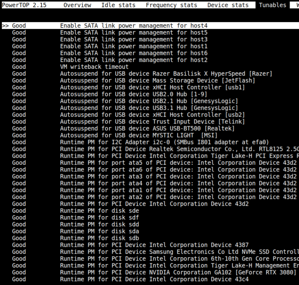Select Runtime PM for 6th-10th Gen Core Processor
This screenshot has width=299, height=285.
click(x=155, y=259)
